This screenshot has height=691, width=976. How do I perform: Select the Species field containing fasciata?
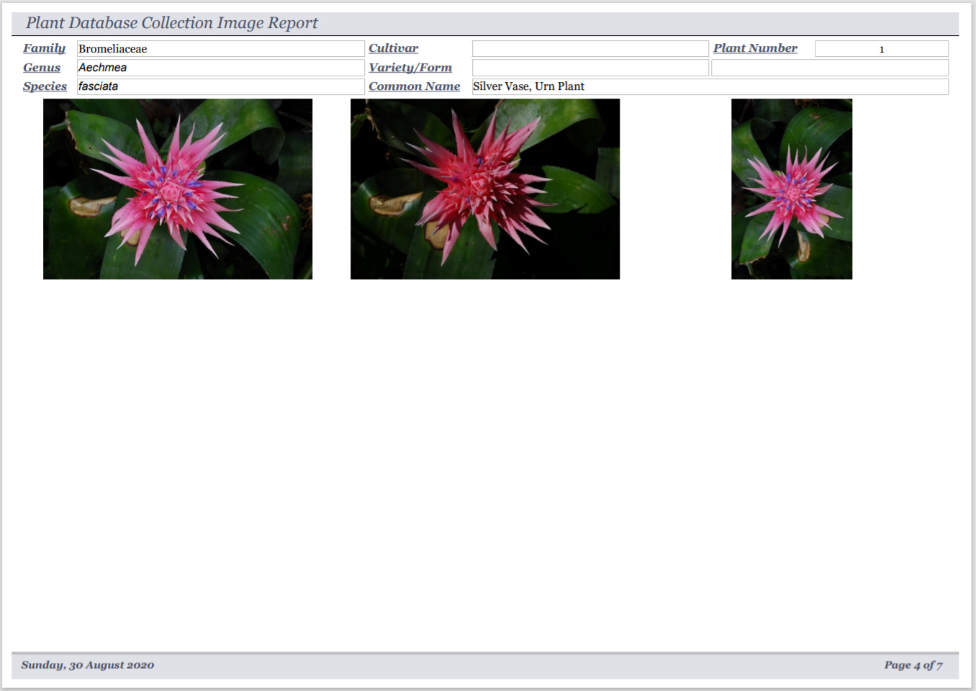(x=221, y=86)
